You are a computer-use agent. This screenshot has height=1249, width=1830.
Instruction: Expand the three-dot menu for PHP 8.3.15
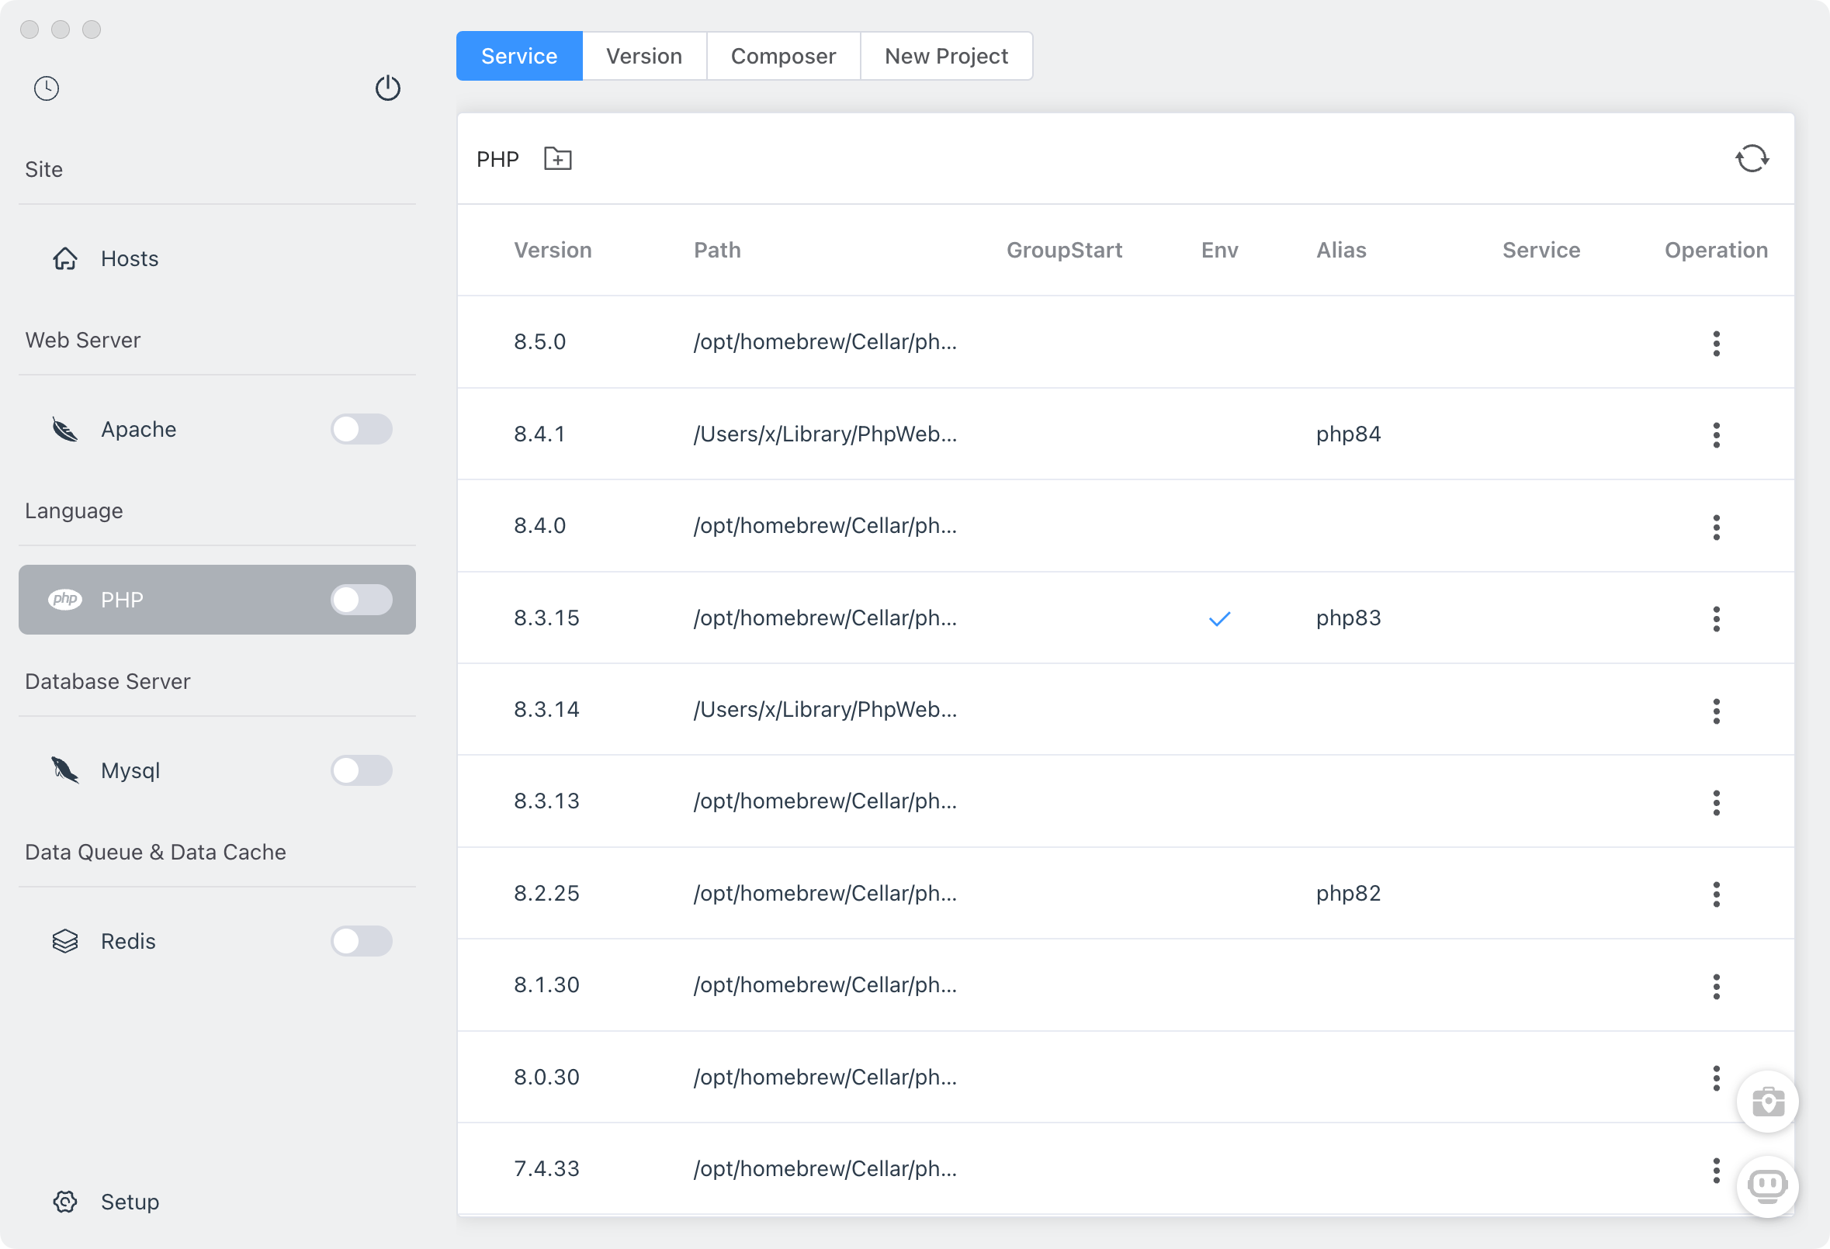coord(1716,618)
